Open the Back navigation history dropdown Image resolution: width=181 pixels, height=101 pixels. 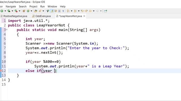point(94,11)
